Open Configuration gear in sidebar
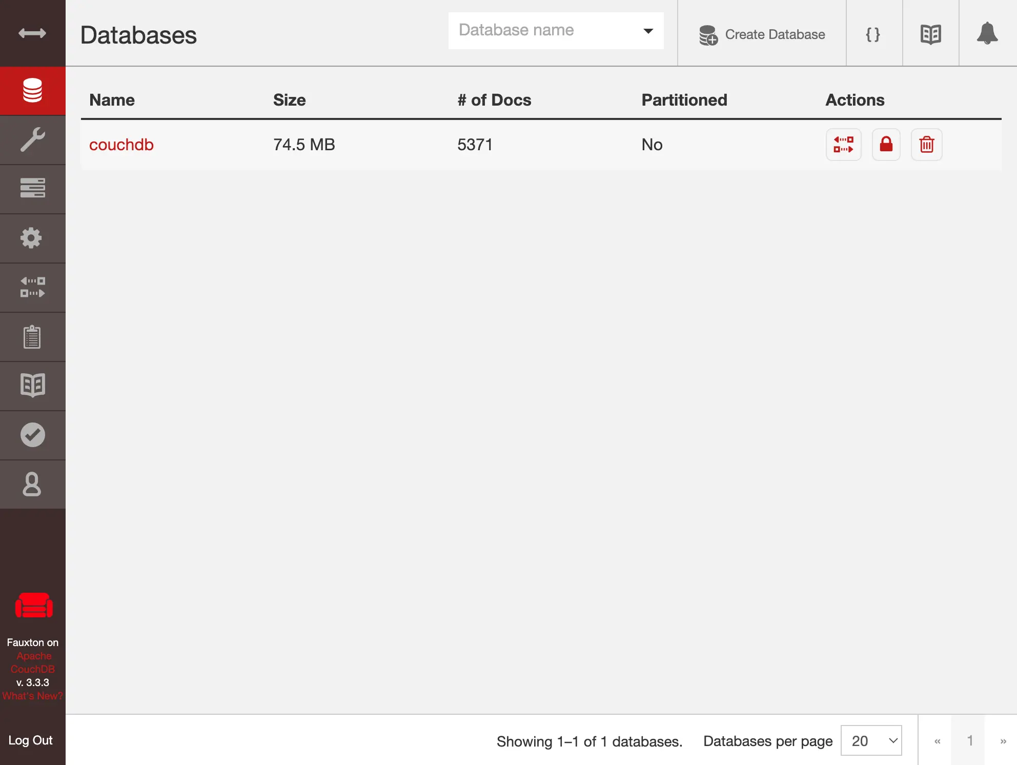The image size is (1017, 765). click(32, 238)
